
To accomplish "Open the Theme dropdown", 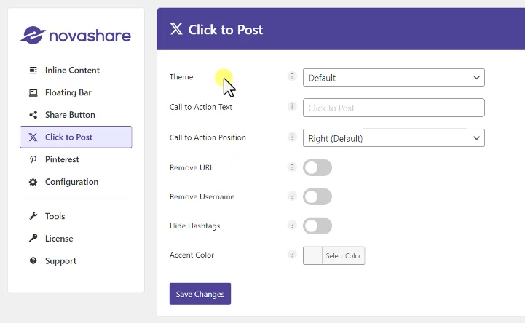I will click(393, 78).
